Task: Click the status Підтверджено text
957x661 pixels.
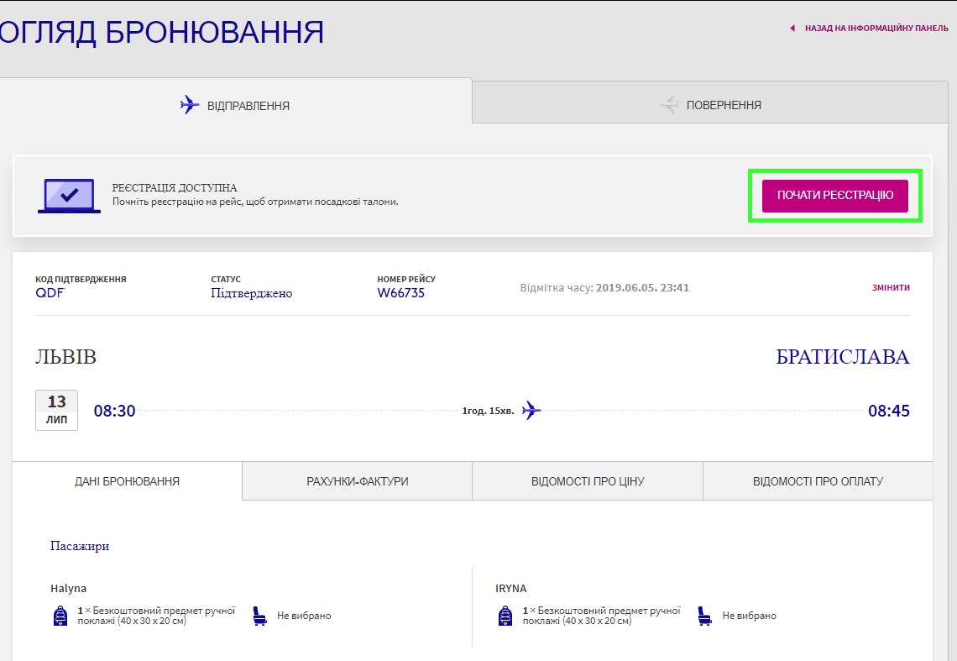Action: 252,293
